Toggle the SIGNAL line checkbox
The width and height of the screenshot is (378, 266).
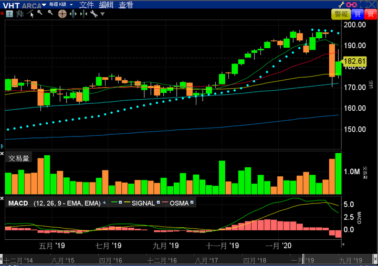coord(159,203)
